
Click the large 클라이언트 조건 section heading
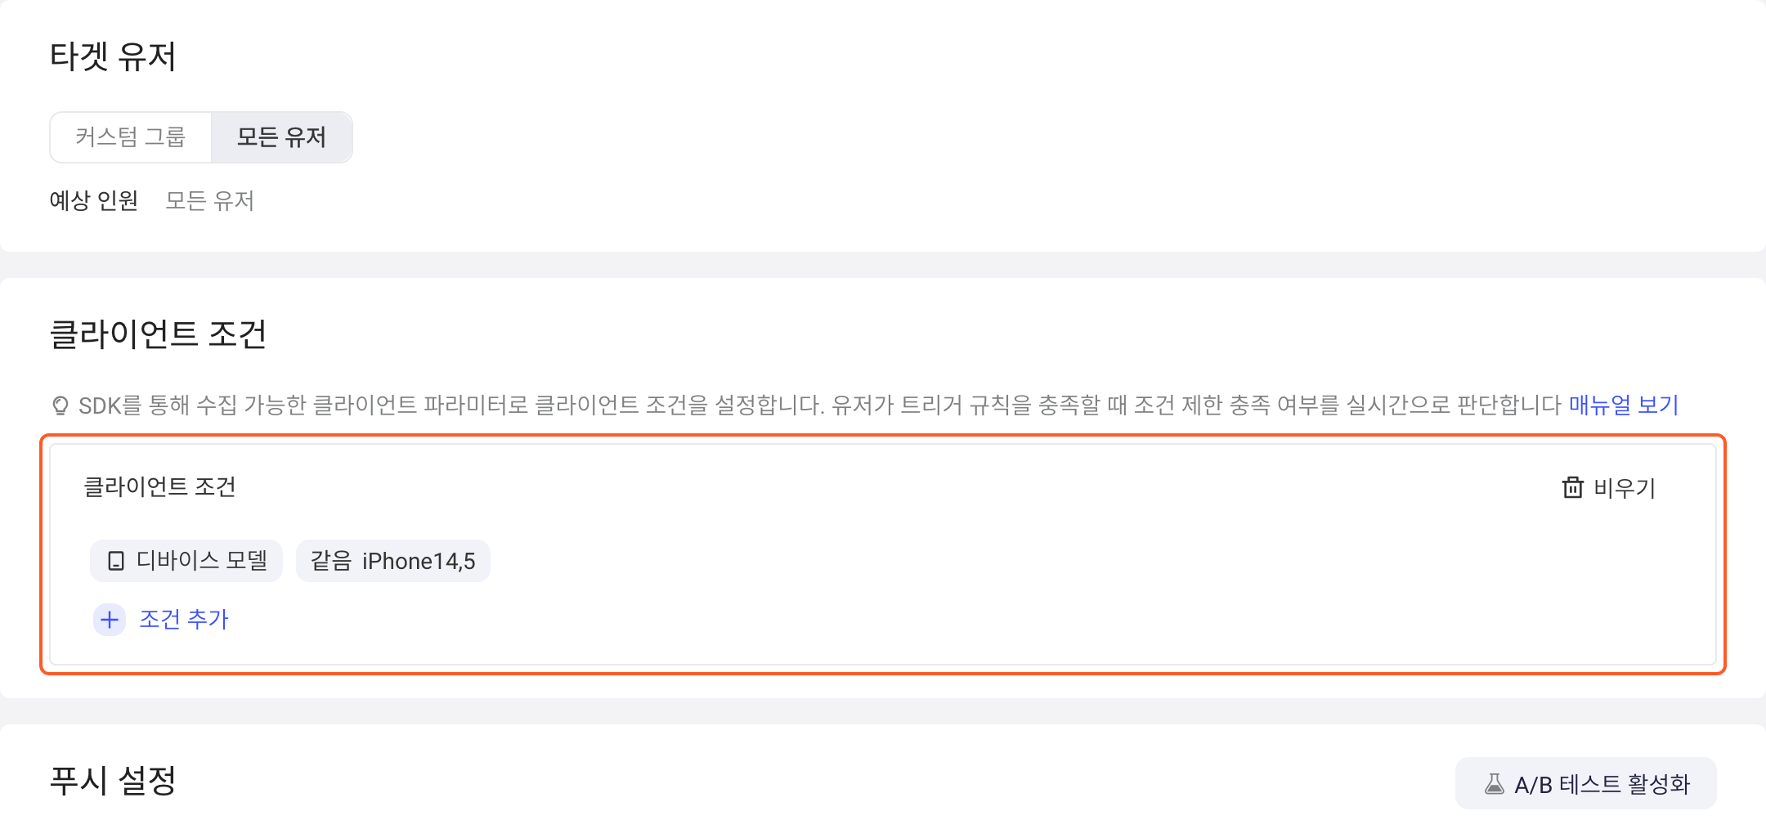click(x=159, y=334)
